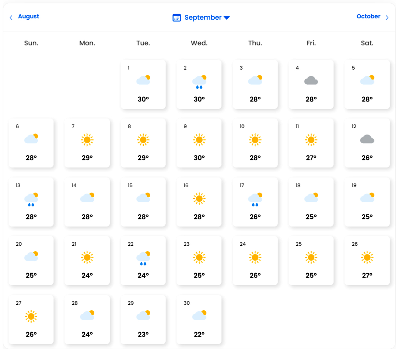The image size is (399, 356).
Task: Select the 30° temperature on day 1
Action: pyautogui.click(x=143, y=99)
